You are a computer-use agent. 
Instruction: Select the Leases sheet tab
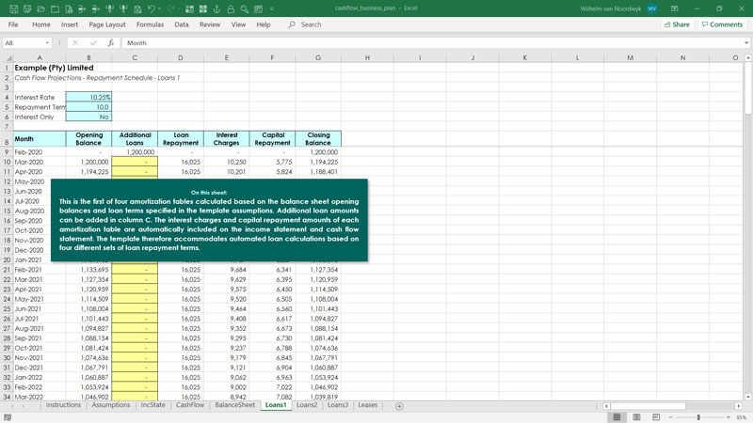pos(367,405)
